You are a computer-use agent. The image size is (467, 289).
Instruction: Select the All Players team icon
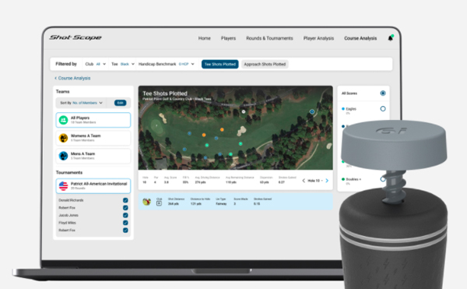point(63,120)
